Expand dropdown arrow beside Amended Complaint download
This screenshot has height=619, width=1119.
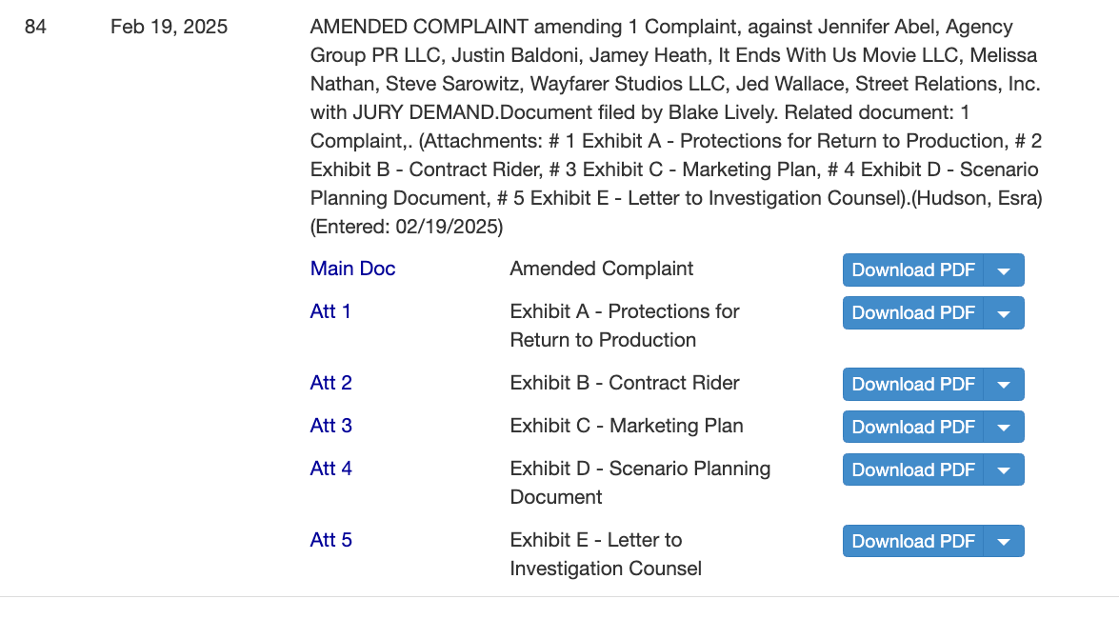pos(1004,270)
